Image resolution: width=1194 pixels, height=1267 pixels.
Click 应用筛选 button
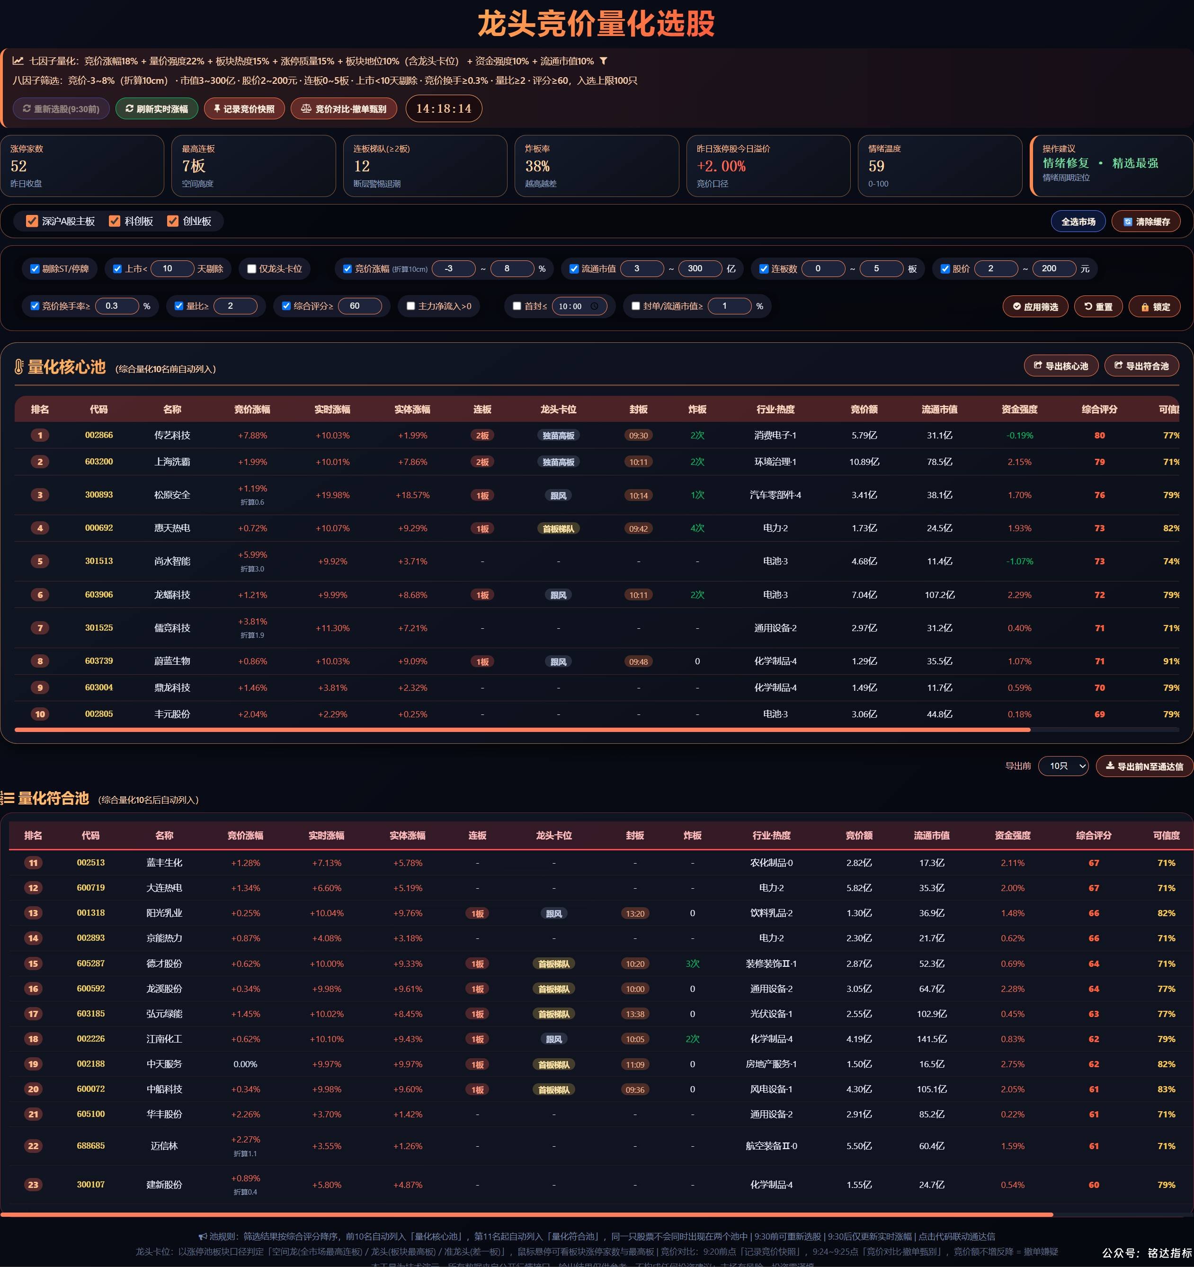[1035, 306]
